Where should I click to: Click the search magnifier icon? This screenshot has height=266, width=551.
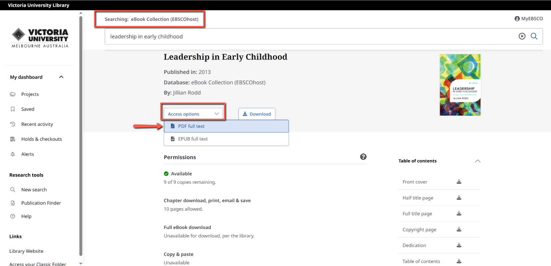click(x=534, y=36)
